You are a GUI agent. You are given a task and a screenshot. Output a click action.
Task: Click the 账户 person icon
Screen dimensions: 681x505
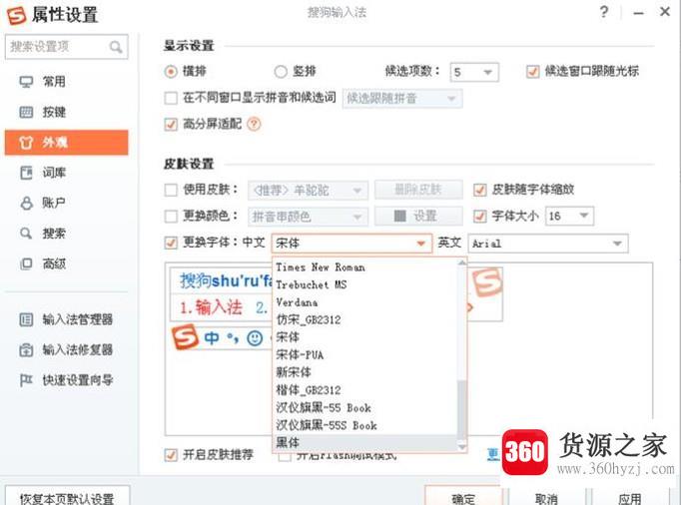[x=27, y=203]
